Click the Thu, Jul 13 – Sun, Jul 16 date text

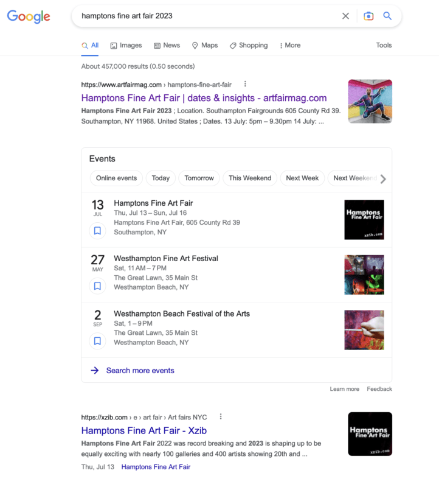(150, 213)
